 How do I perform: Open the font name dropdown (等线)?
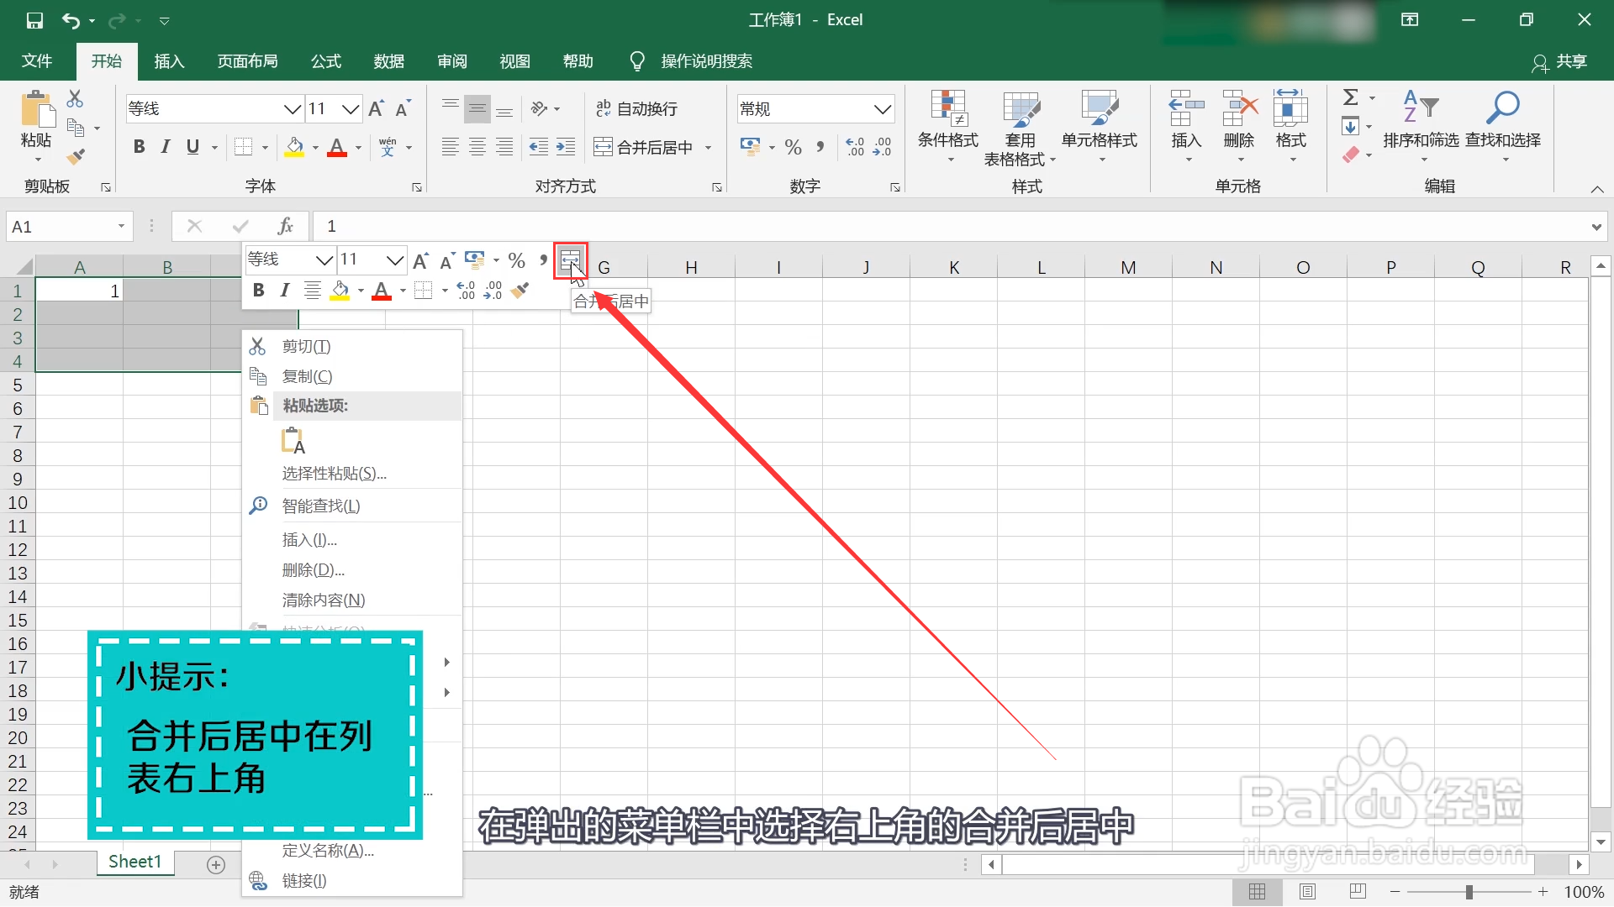pos(292,108)
